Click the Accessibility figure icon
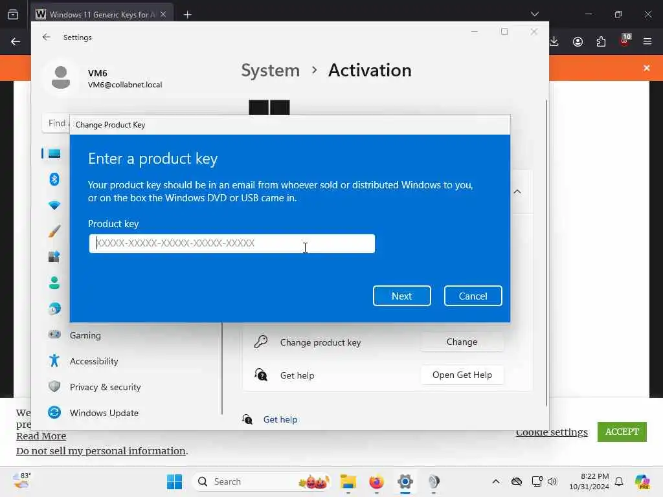Image resolution: width=663 pixels, height=497 pixels. pos(54,360)
